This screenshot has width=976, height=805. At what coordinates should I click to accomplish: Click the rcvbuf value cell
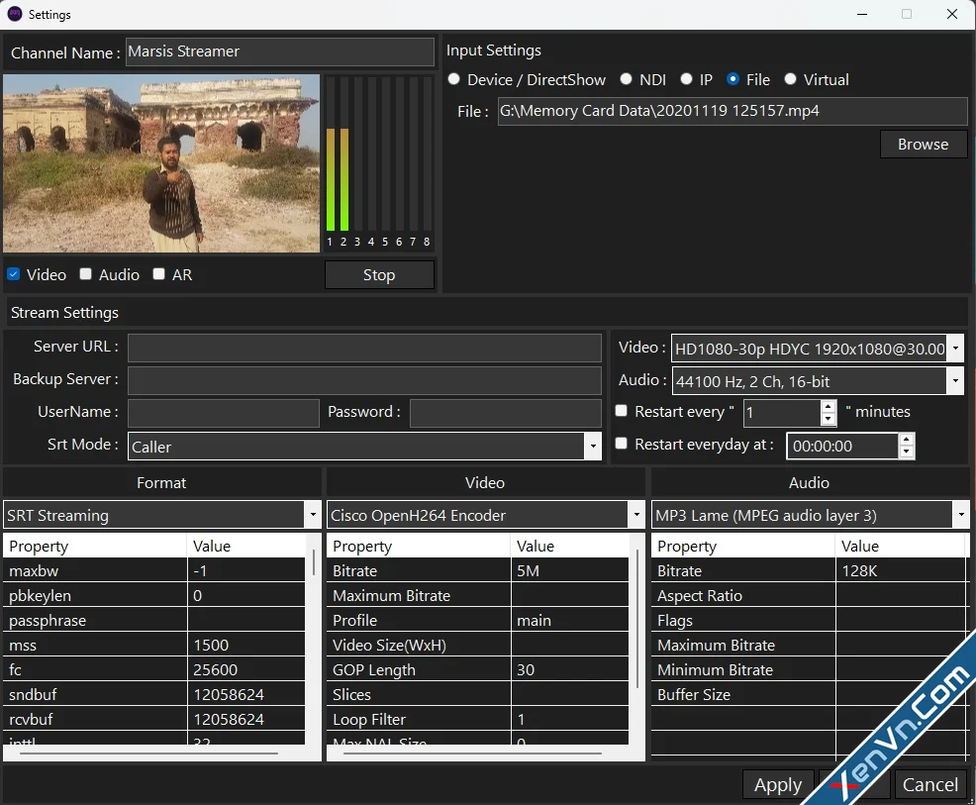[x=246, y=719]
